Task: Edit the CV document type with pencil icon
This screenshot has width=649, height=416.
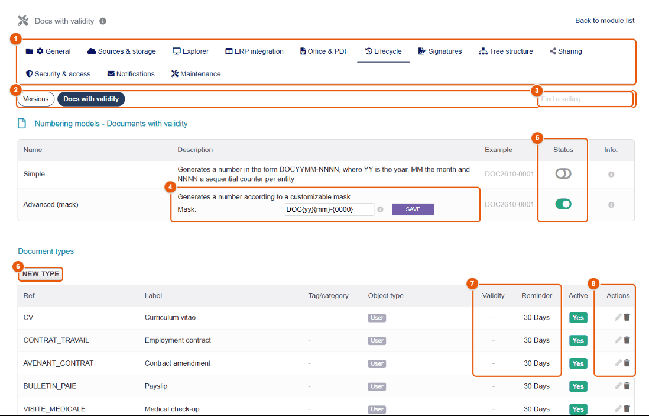Action: pos(618,317)
